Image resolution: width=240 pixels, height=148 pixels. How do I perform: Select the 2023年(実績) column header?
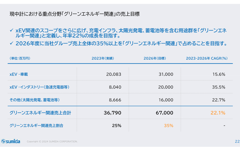[x=103, y=58]
